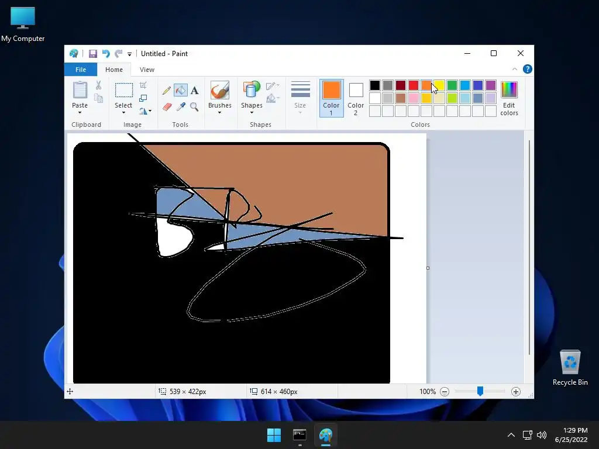This screenshot has height=449, width=599.
Task: Click the Zoom in plus button
Action: click(516, 391)
